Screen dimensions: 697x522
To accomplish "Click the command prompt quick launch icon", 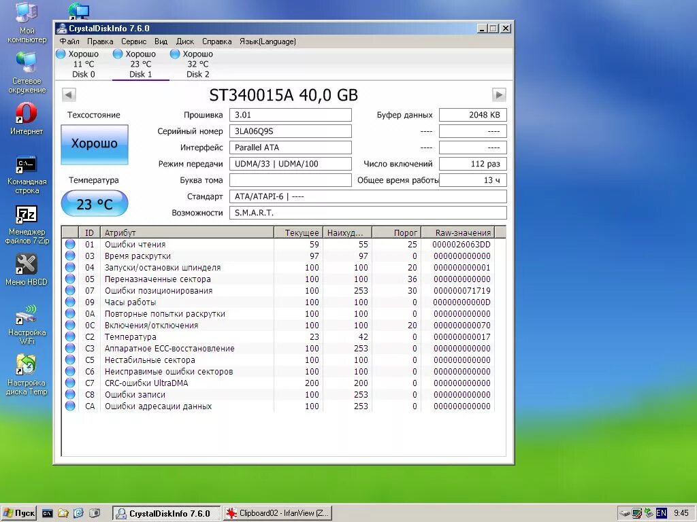I will [47, 513].
